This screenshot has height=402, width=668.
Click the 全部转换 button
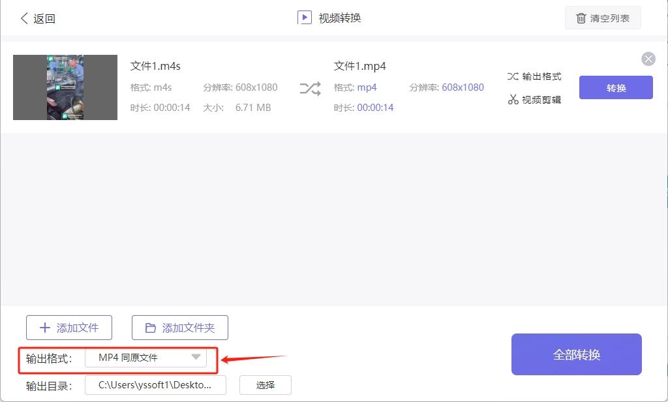[577, 354]
